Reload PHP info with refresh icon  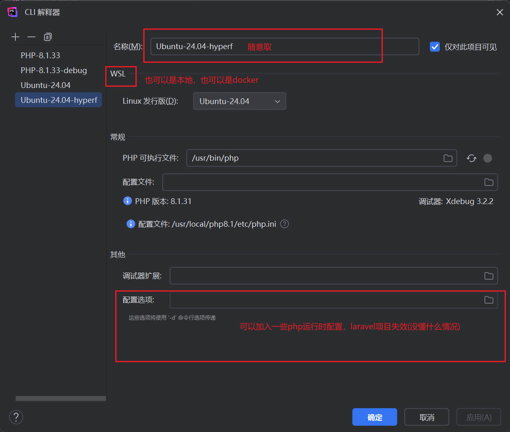tap(472, 158)
